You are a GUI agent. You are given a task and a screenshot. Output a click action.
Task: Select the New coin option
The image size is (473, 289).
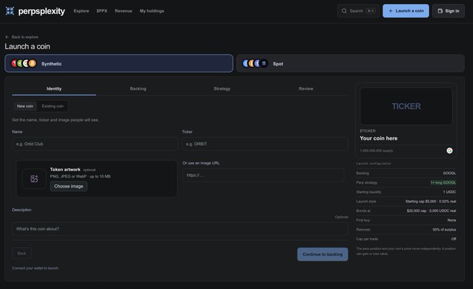25,106
